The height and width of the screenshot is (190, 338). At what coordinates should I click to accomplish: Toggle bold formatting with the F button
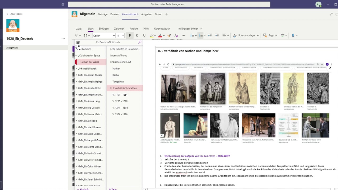130,36
